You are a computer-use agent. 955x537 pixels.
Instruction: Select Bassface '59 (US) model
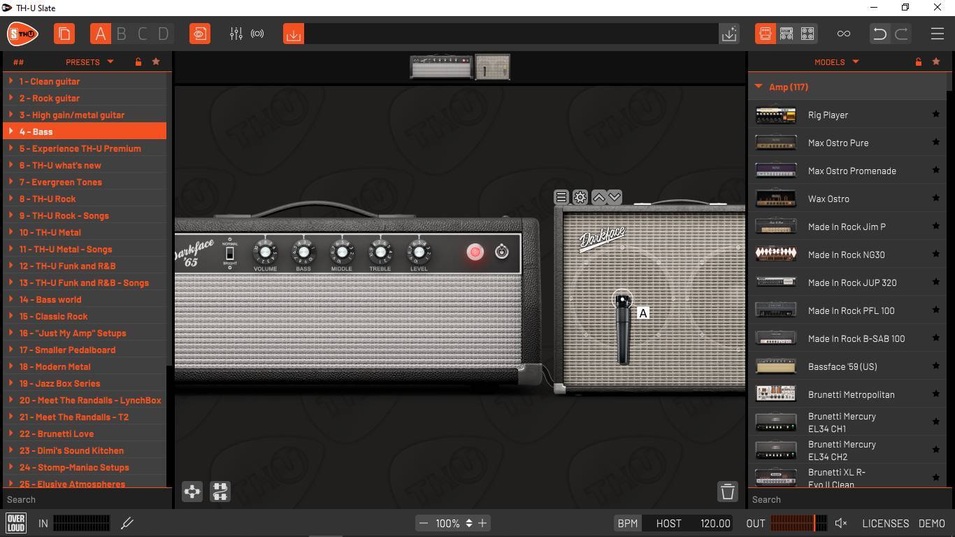click(x=848, y=366)
